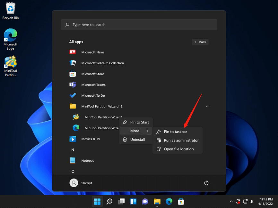The height and width of the screenshot is (208, 278).
Task: Click the MiniTool Partition Wizard wand icon
Action: [x=76, y=117]
